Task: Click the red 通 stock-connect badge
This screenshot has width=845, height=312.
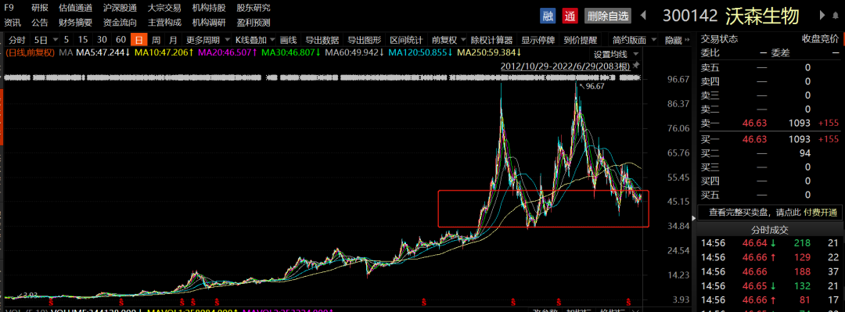Action: [570, 16]
